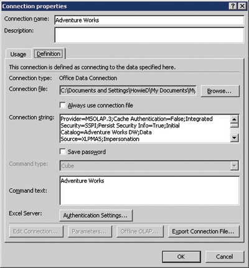
Task: Open the Command type Cube dropdown
Action: 234,165
